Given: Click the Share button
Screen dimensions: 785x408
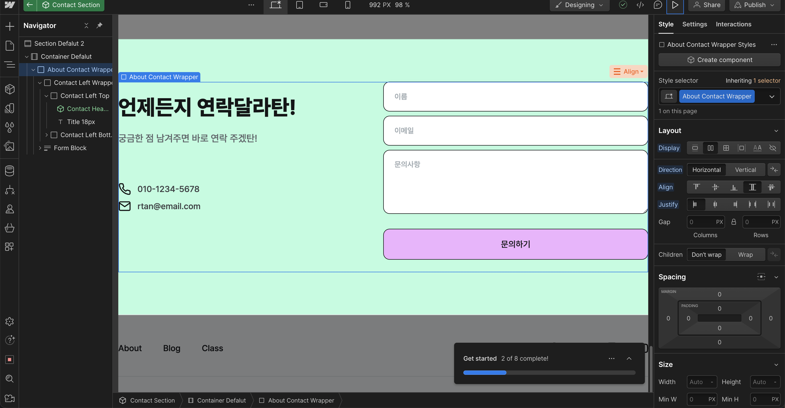Looking at the screenshot, I should (706, 5).
